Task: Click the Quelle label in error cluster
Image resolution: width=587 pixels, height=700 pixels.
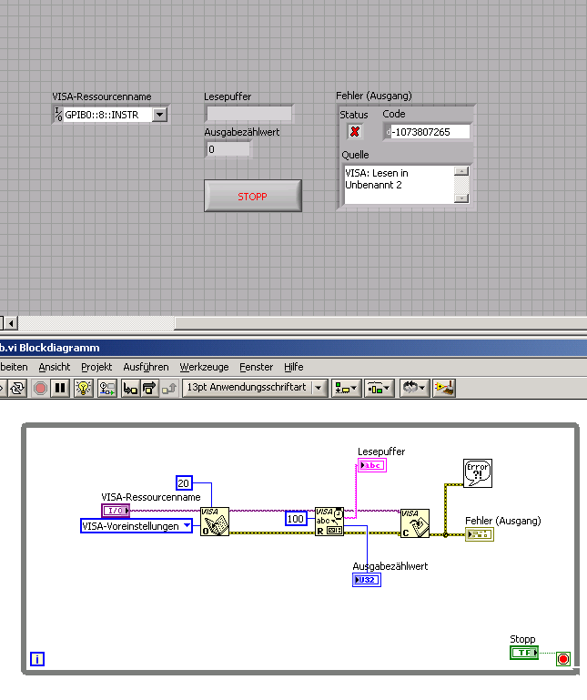Action: coord(355,155)
